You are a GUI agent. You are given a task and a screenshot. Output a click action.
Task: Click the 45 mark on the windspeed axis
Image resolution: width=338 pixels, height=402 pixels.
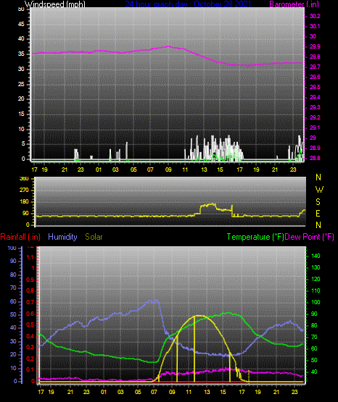tap(21, 24)
